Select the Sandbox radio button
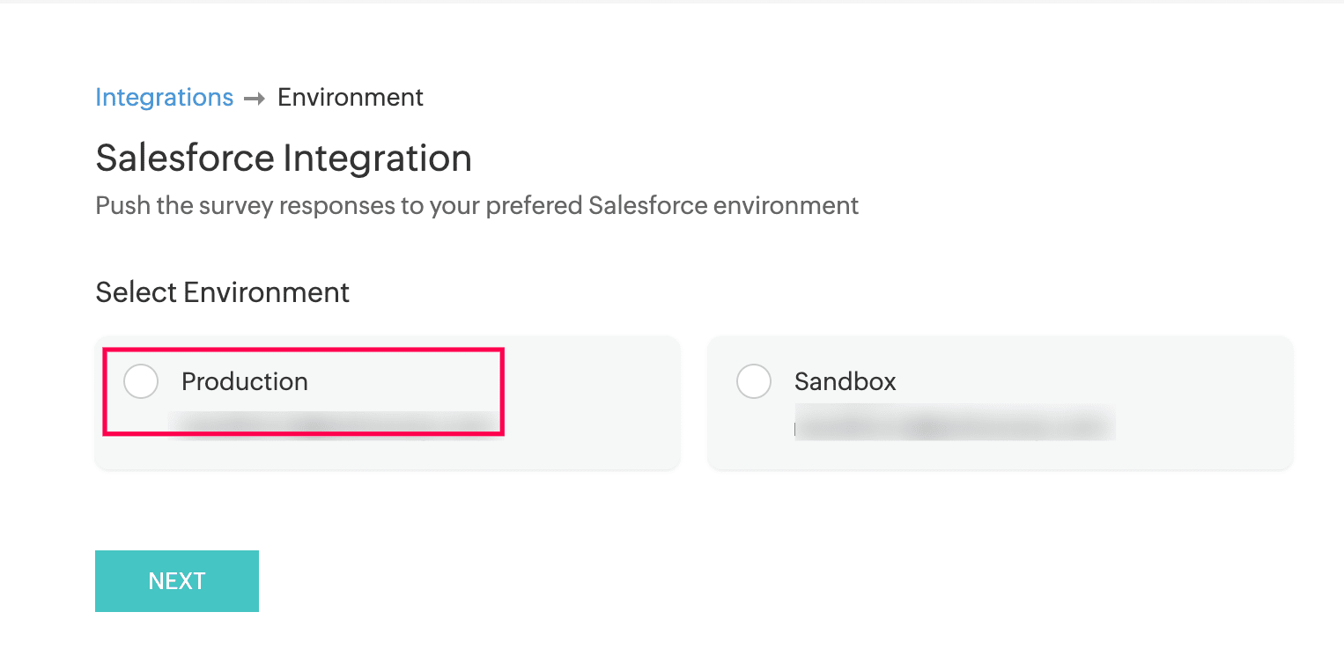Viewport: 1344px width, 671px height. click(753, 381)
